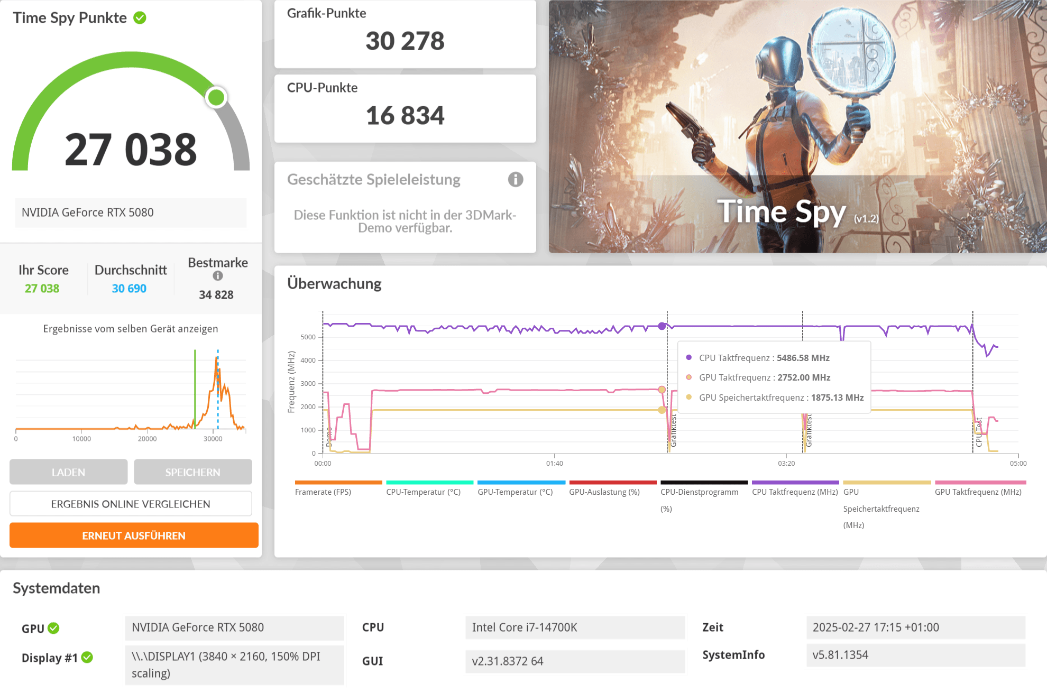Click the green score gauge knob
Image resolution: width=1047 pixels, height=693 pixels.
216,97
